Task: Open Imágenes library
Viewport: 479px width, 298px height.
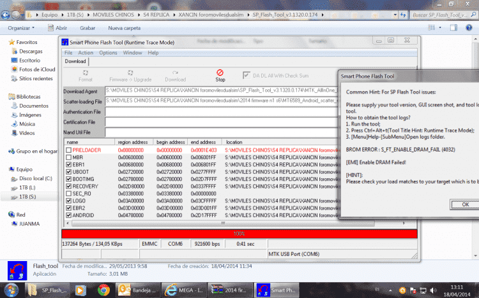Action: point(30,115)
